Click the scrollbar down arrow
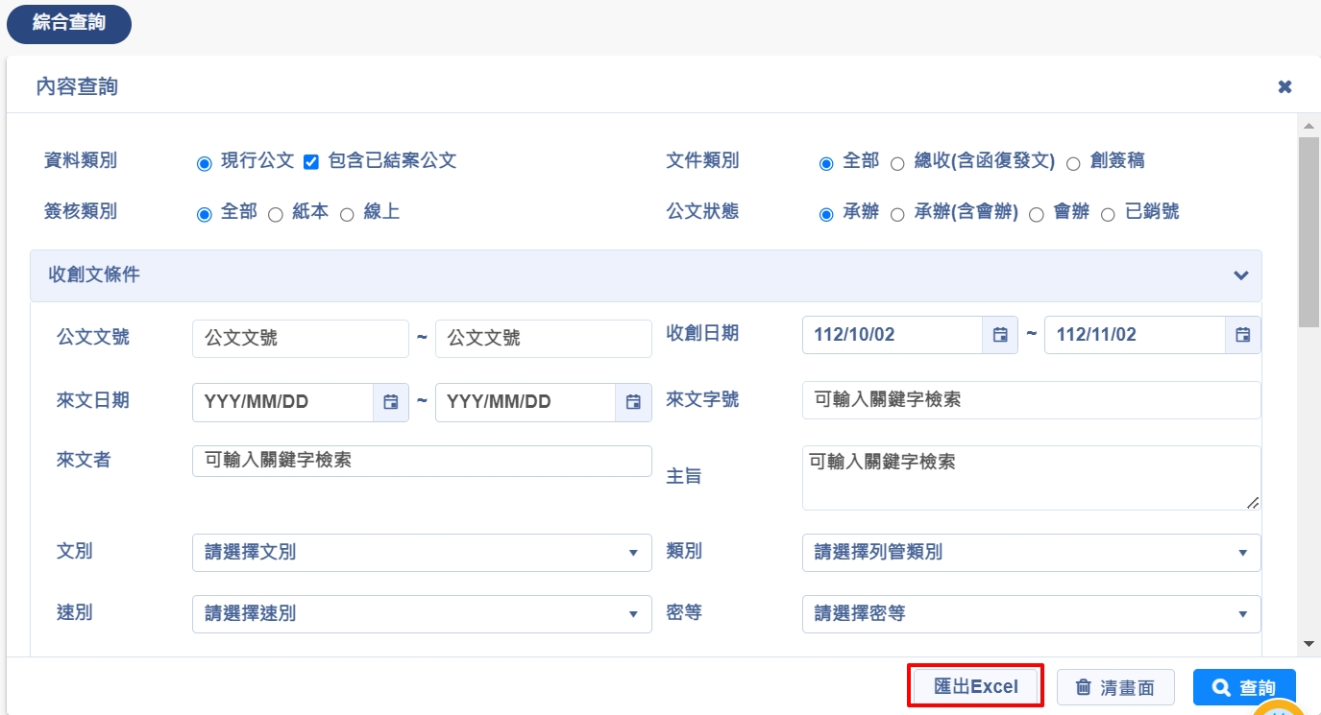Screen dimensions: 1321x715 [1309, 643]
